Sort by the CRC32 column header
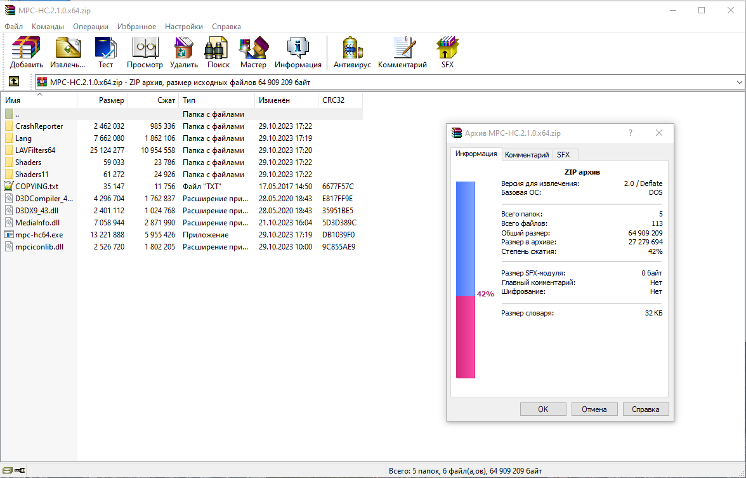The height and width of the screenshot is (478, 746). coord(340,100)
